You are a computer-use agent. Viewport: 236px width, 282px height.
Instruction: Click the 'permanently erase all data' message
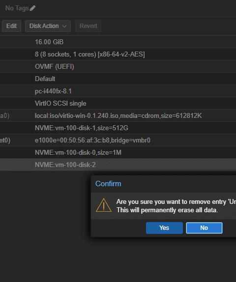point(167,210)
